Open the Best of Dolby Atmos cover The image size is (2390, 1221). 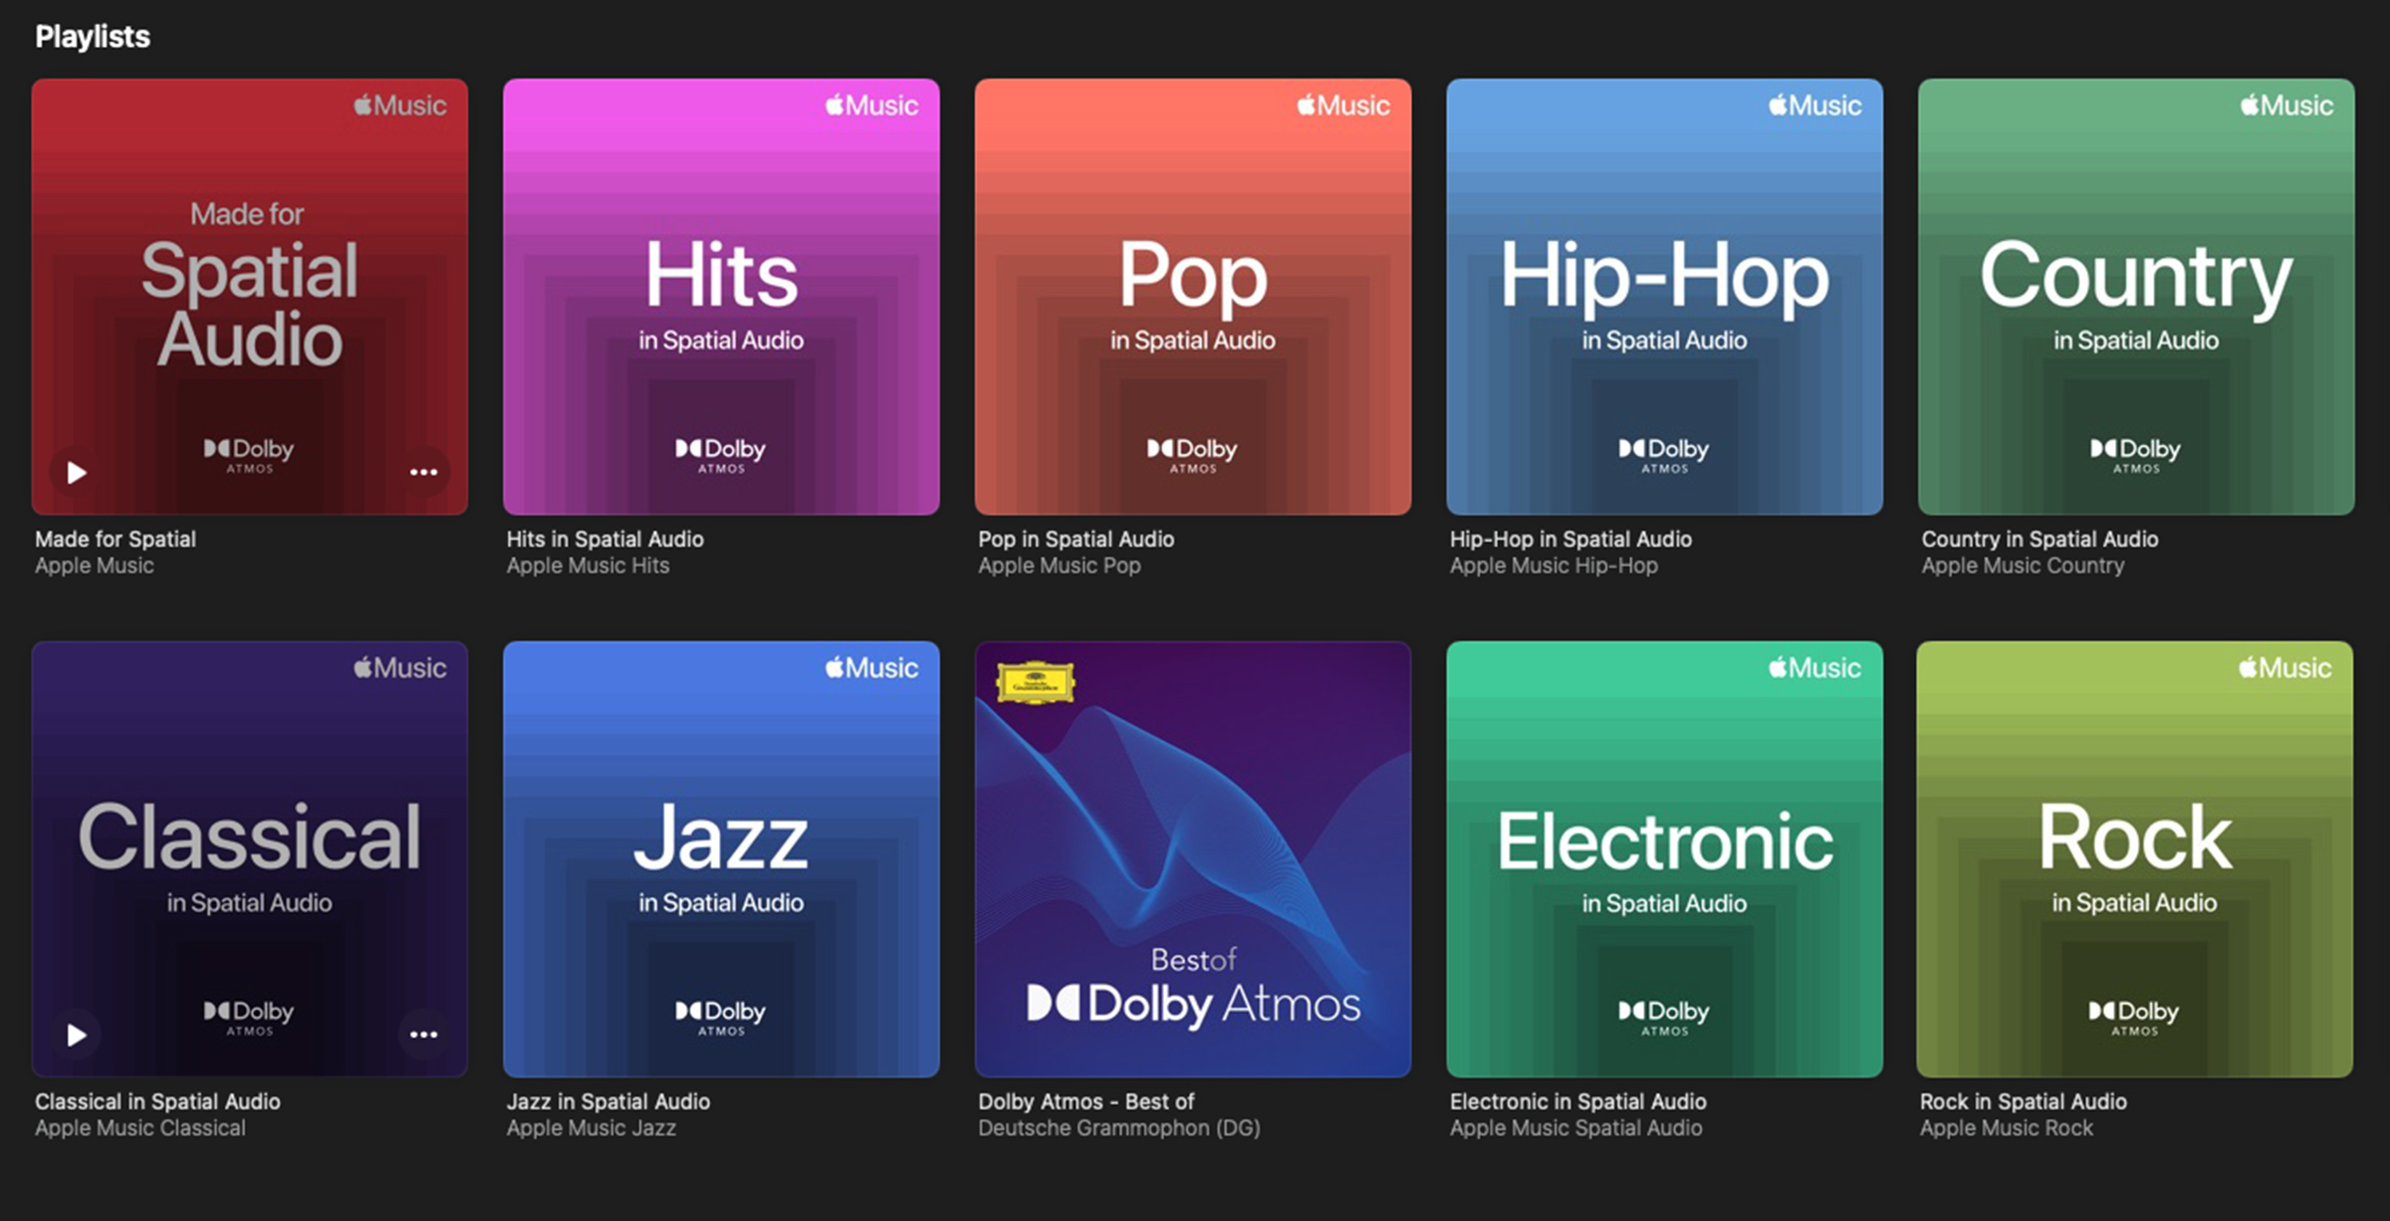1193,859
